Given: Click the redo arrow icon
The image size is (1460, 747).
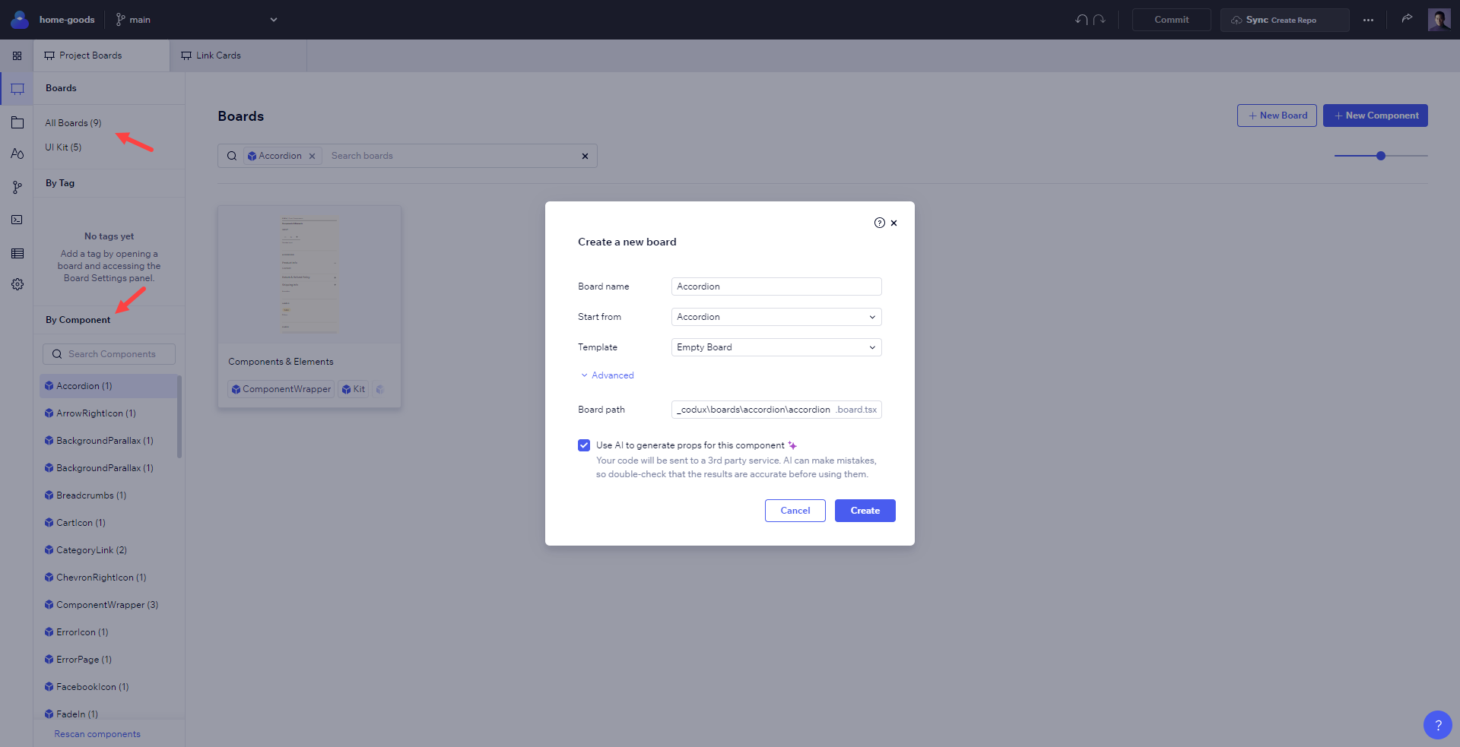Looking at the screenshot, I should 1100,20.
